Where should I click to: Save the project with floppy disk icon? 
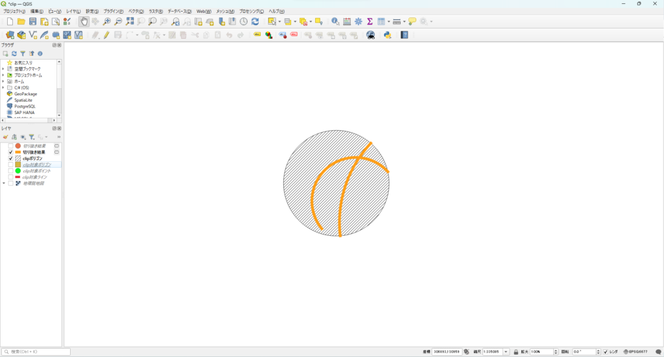point(32,21)
